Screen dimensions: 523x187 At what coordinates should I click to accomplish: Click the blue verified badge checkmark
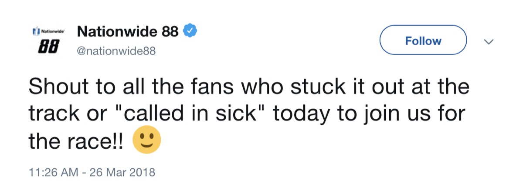[190, 31]
